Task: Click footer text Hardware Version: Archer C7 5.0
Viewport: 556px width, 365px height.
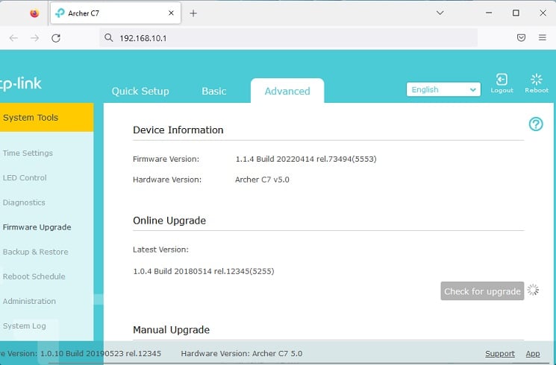Action: click(242, 353)
